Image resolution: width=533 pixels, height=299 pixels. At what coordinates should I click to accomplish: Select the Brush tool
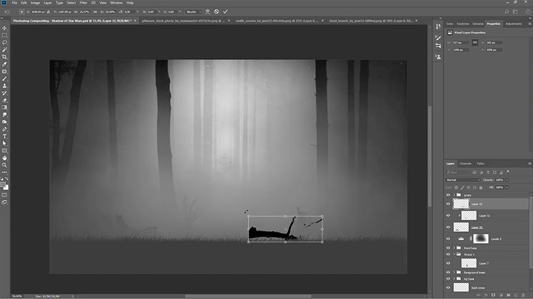point(5,78)
